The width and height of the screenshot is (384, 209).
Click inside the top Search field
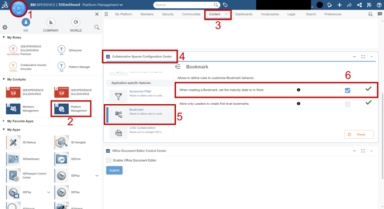(184, 5)
